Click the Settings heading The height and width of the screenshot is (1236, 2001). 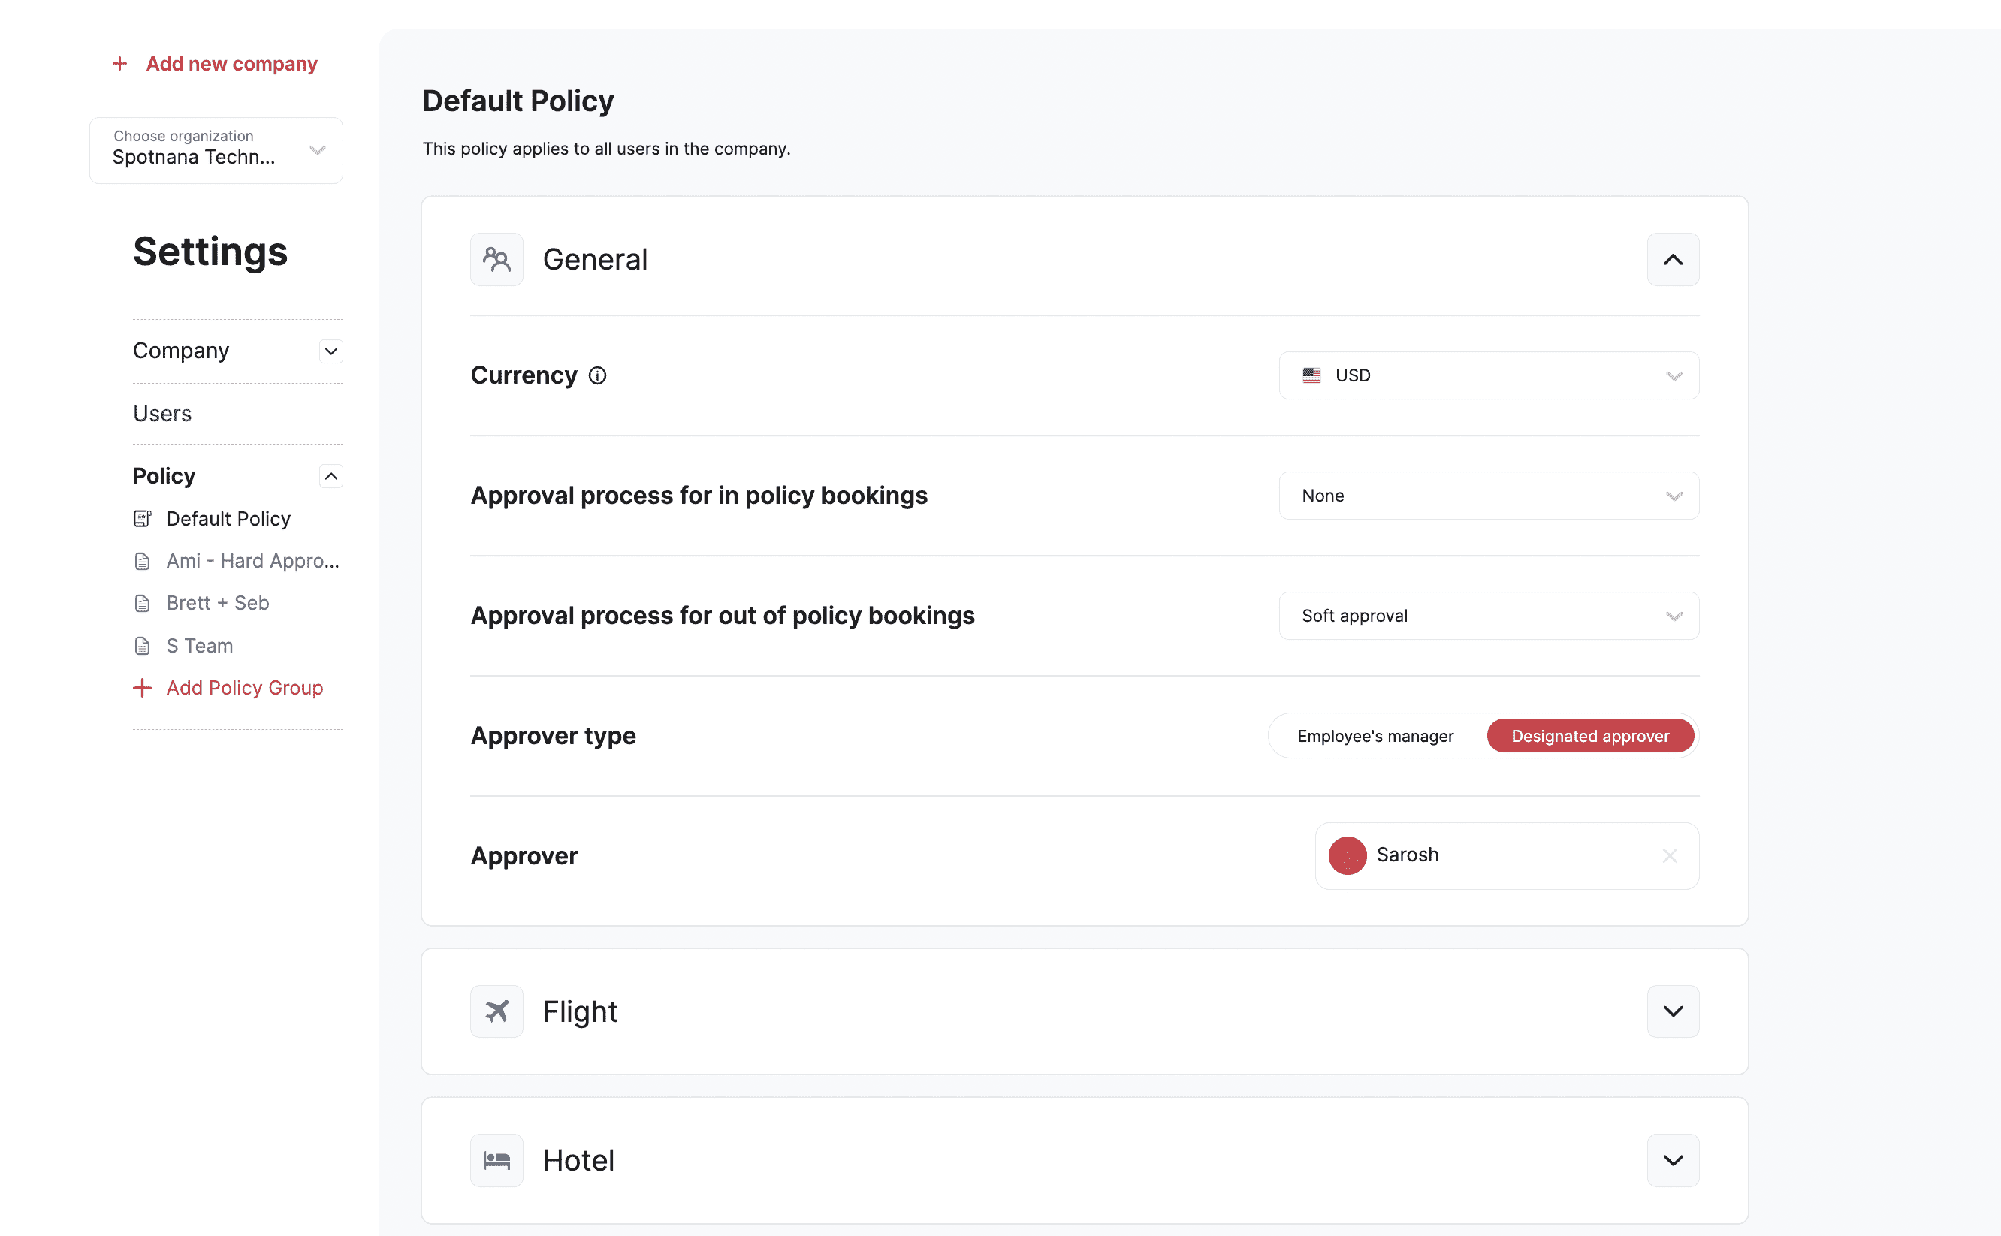[210, 252]
